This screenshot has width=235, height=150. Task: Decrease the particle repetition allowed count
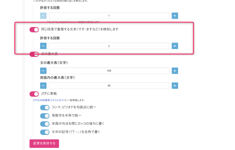point(43,16)
